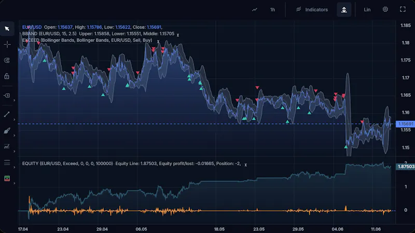Click the EUR/USD symbol label
Viewport: 415px width, 233px height.
pos(32,27)
